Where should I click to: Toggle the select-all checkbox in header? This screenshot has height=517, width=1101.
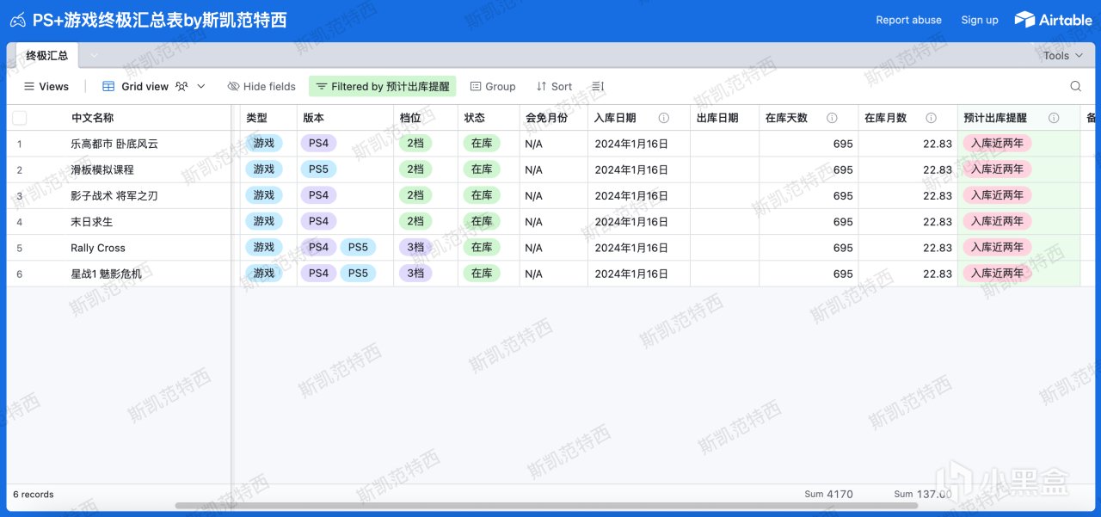20,118
